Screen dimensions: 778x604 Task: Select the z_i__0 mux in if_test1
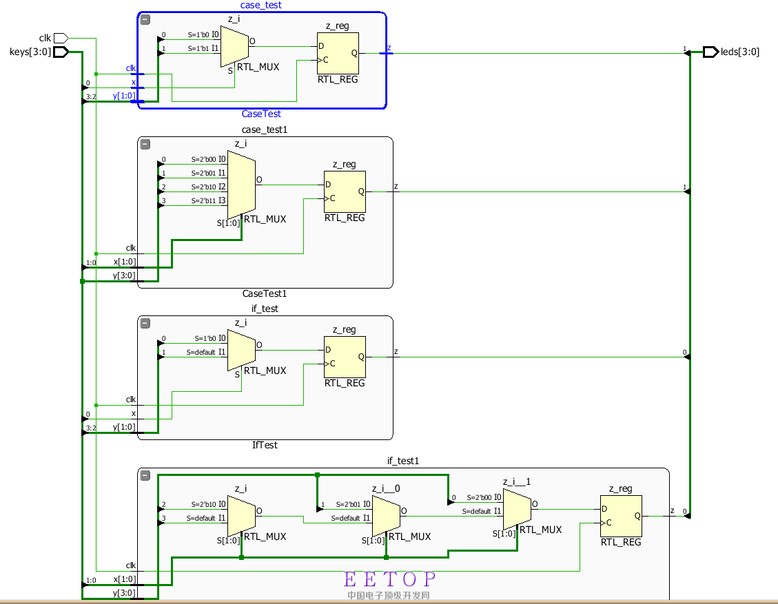point(386,517)
